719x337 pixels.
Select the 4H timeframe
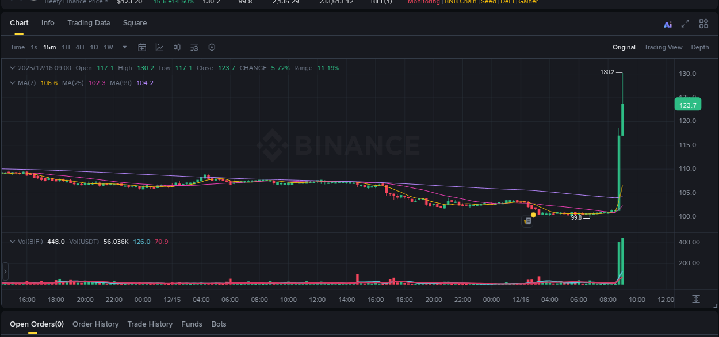pos(80,47)
